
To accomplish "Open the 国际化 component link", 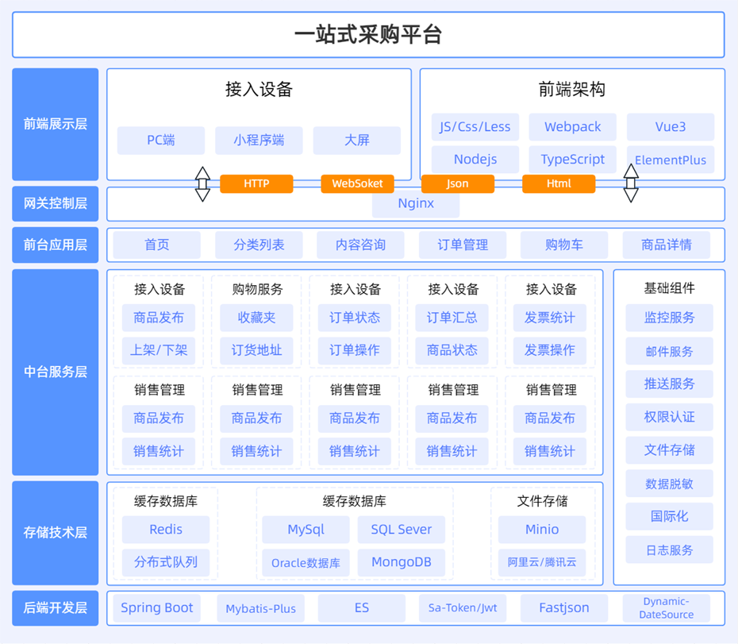I will click(x=669, y=516).
